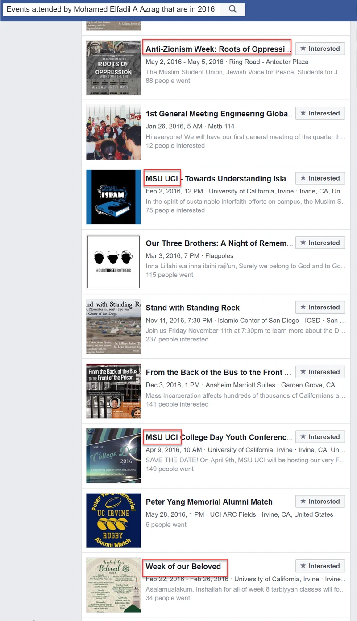The height and width of the screenshot is (621, 357).
Task: Open Week of our Beloved flyer thumbnail
Action: click(113, 585)
